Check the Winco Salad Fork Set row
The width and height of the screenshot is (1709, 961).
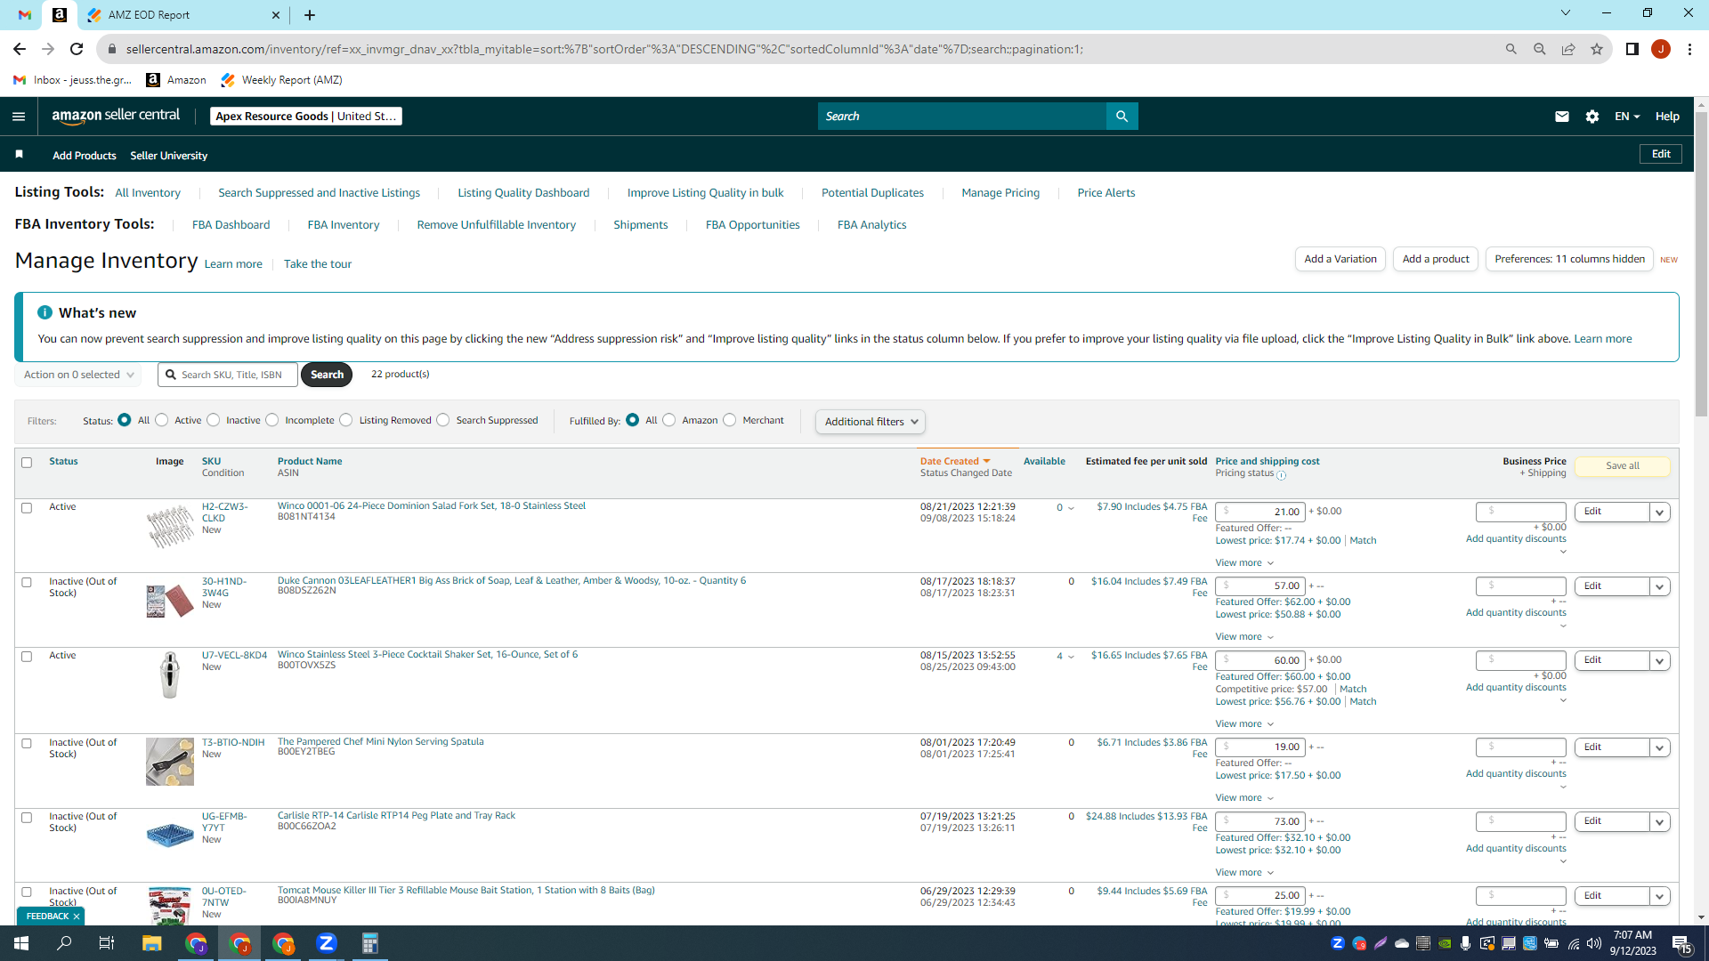27,508
